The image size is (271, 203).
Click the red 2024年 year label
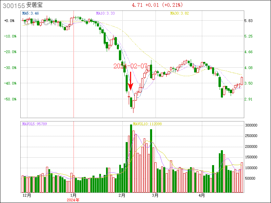(x=73, y=200)
